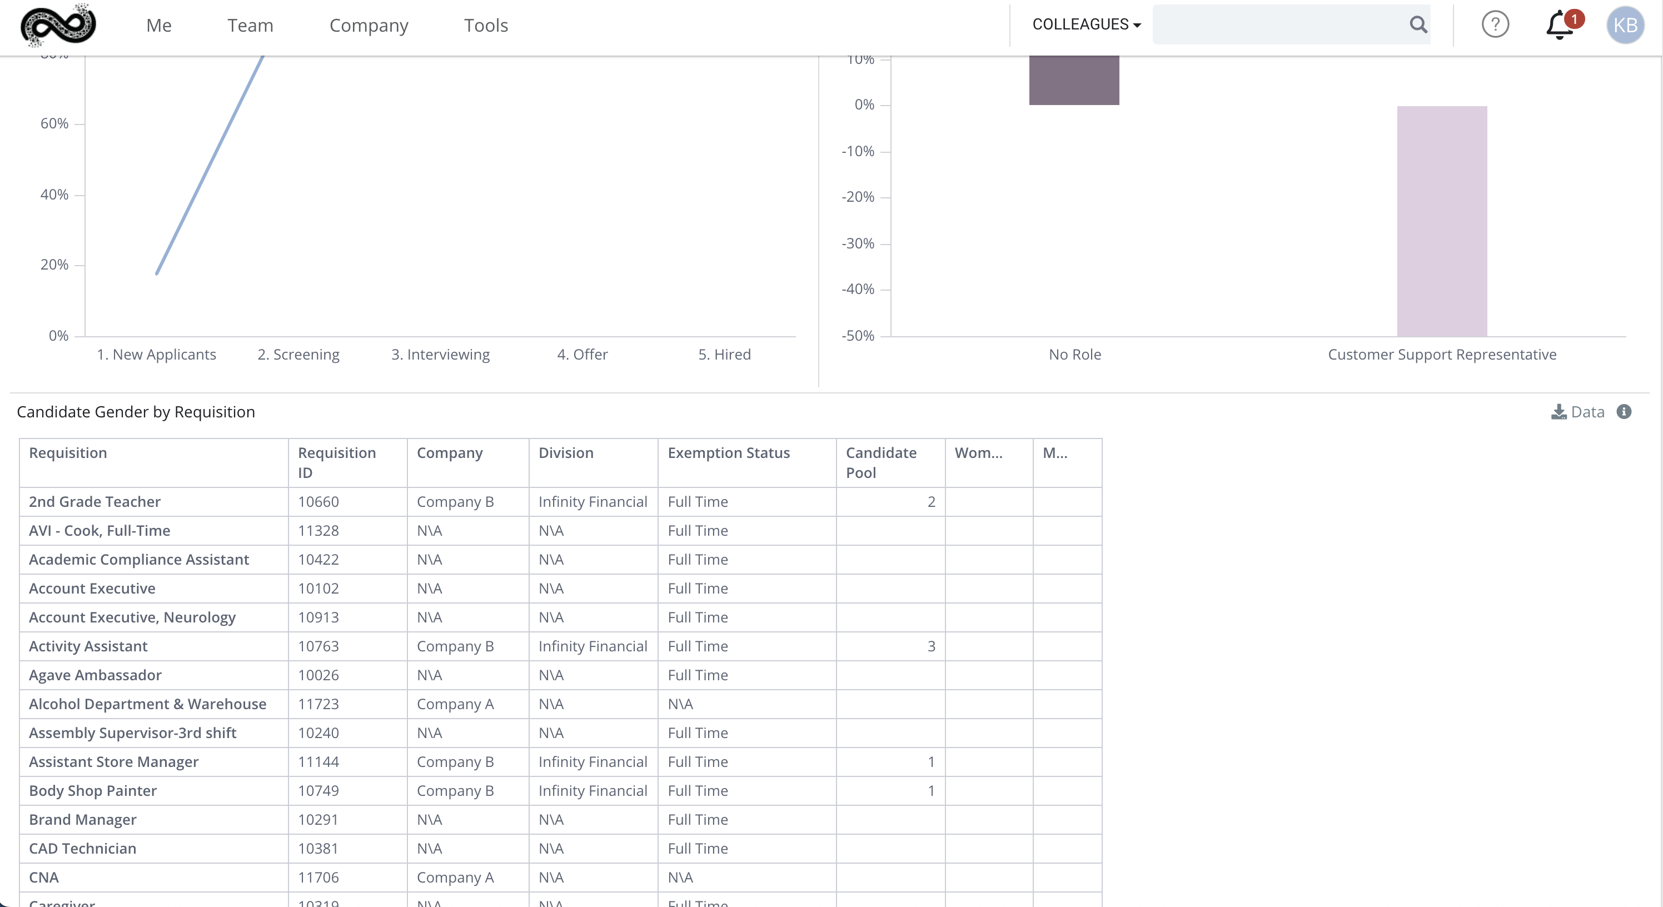1663x907 pixels.
Task: Click requisition ID 10763
Action: tap(318, 646)
